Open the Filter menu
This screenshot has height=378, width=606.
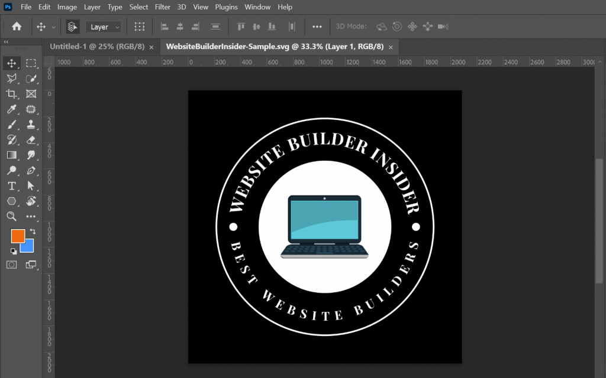pos(162,6)
